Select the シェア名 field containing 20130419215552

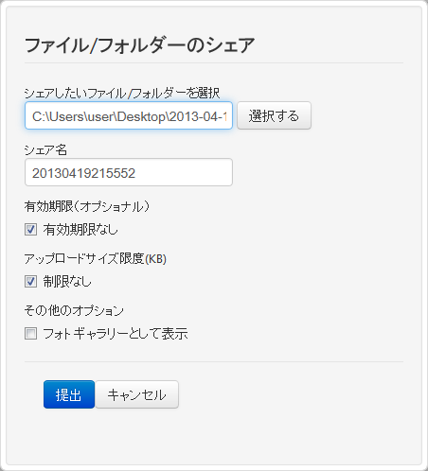tap(129, 172)
